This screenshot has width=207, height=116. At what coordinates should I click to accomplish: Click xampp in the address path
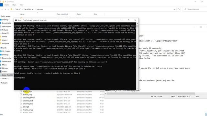(40, 9)
